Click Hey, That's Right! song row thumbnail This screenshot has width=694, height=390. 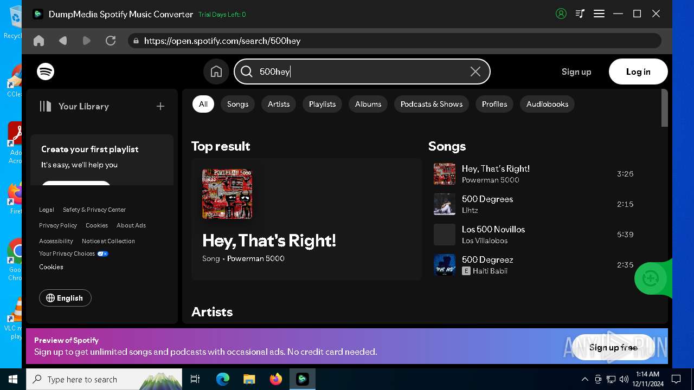point(445,174)
